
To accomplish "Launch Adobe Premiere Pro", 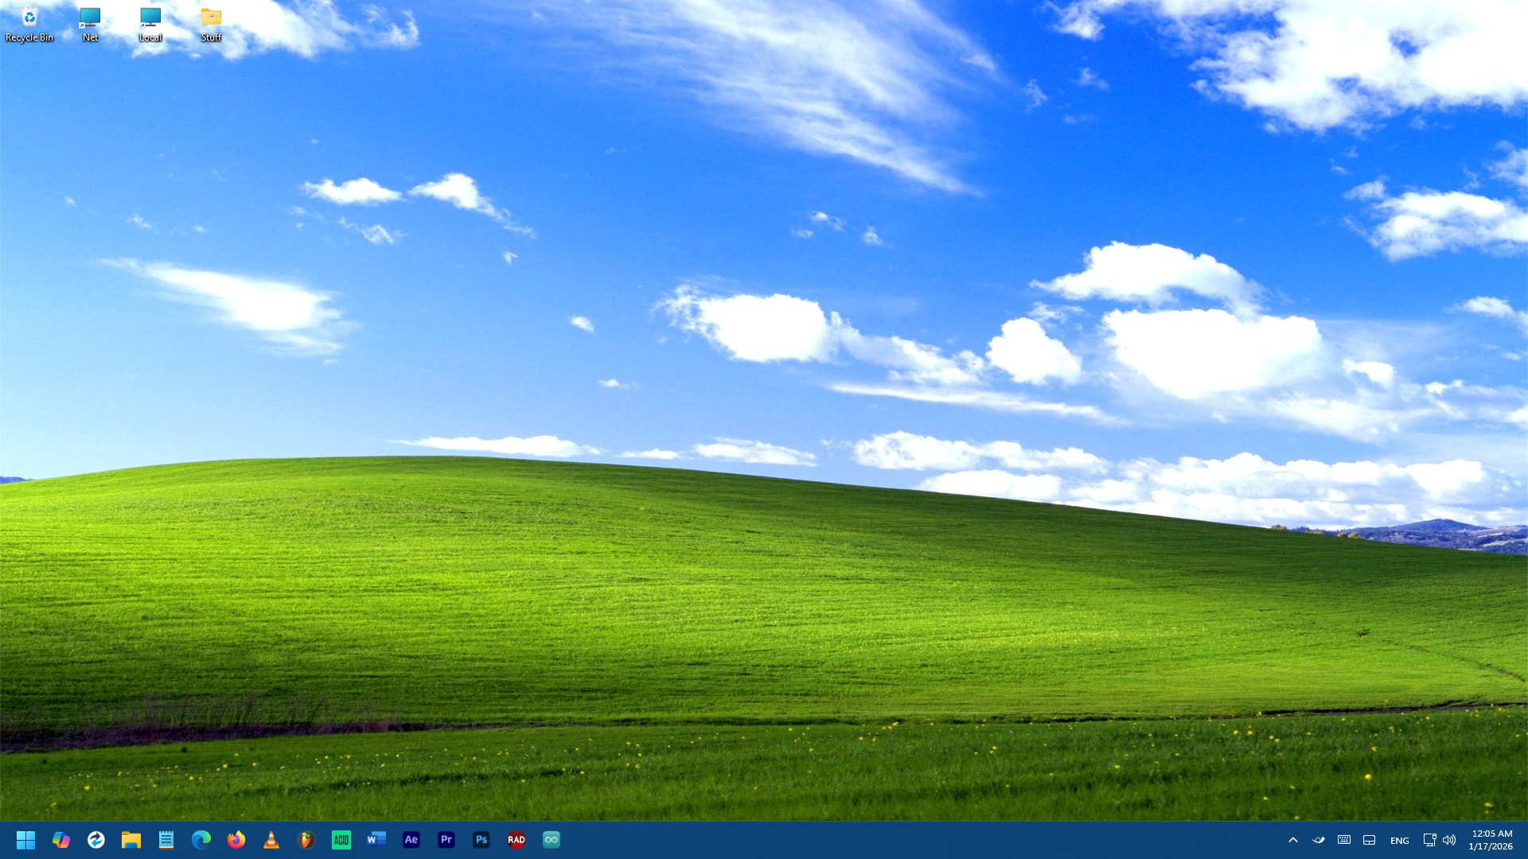I will click(446, 840).
